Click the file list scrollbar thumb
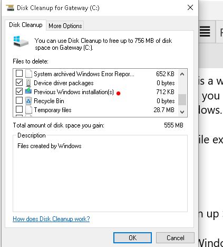 tap(182, 99)
